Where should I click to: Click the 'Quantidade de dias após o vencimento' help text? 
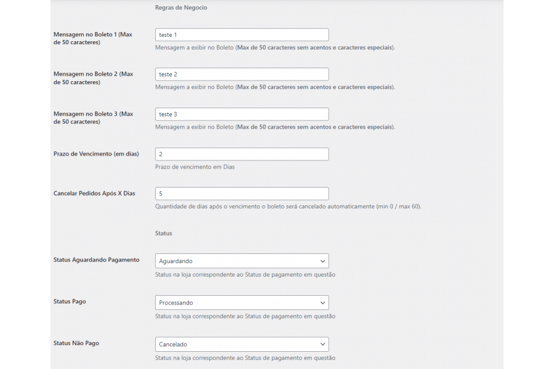tap(288, 206)
